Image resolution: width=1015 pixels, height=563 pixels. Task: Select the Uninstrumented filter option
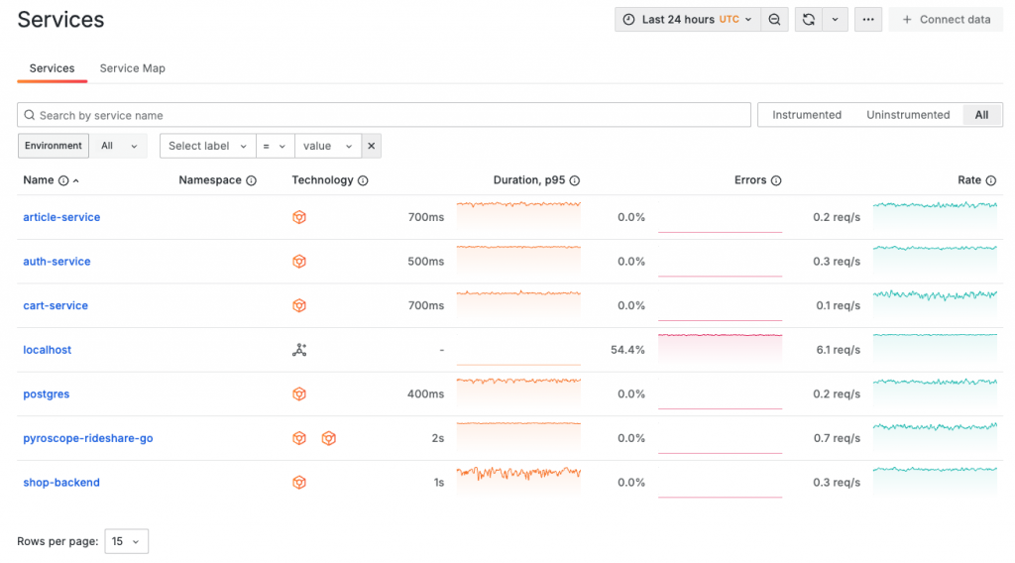click(908, 115)
